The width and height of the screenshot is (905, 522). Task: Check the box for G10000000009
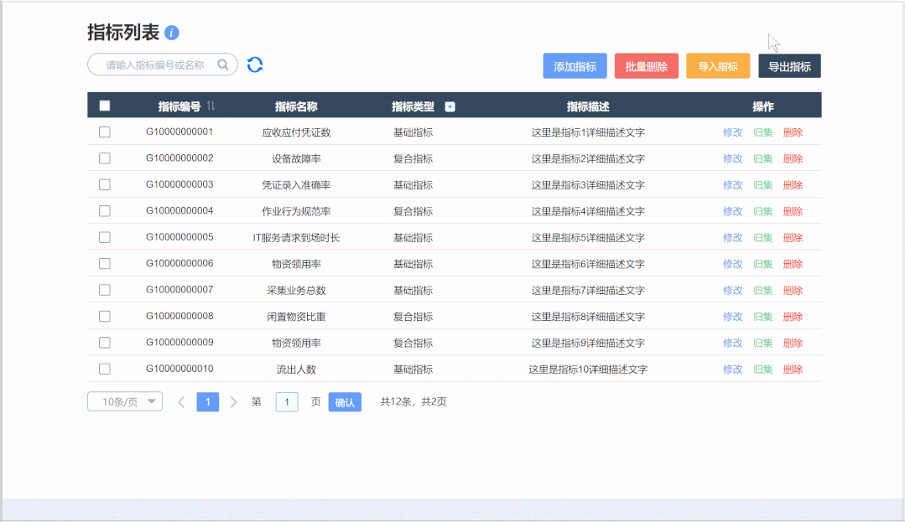coord(105,343)
